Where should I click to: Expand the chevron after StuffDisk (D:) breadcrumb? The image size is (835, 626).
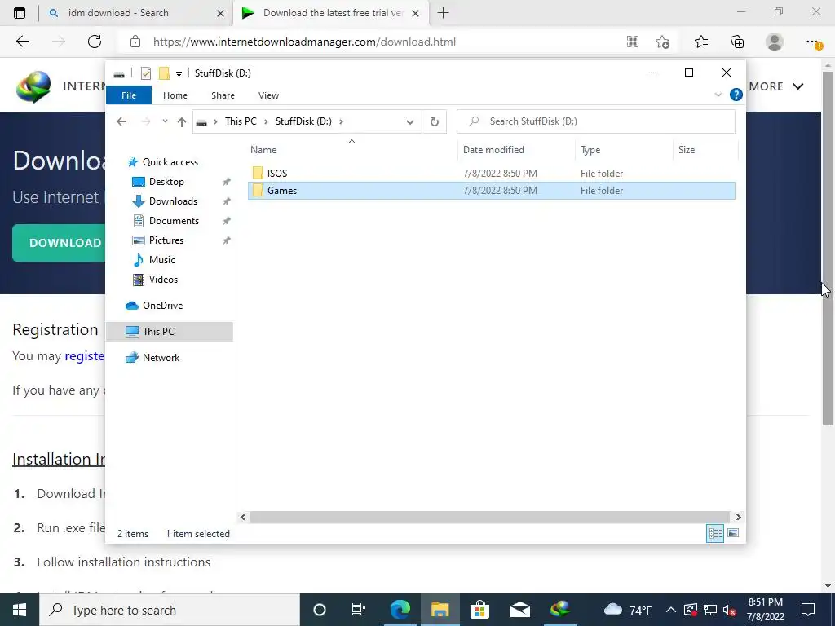coord(341,121)
